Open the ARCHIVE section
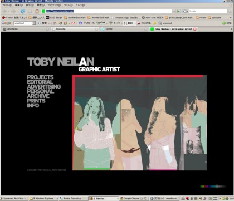 coord(38,96)
